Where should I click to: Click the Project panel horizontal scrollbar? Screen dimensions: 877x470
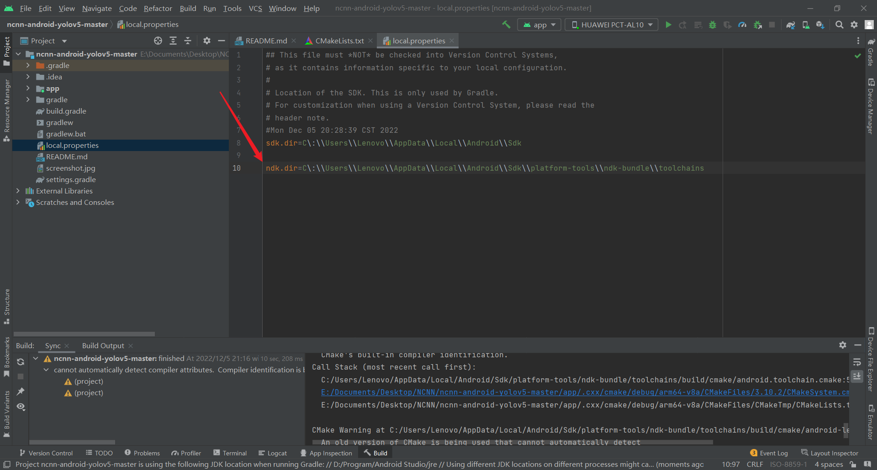pyautogui.click(x=84, y=334)
